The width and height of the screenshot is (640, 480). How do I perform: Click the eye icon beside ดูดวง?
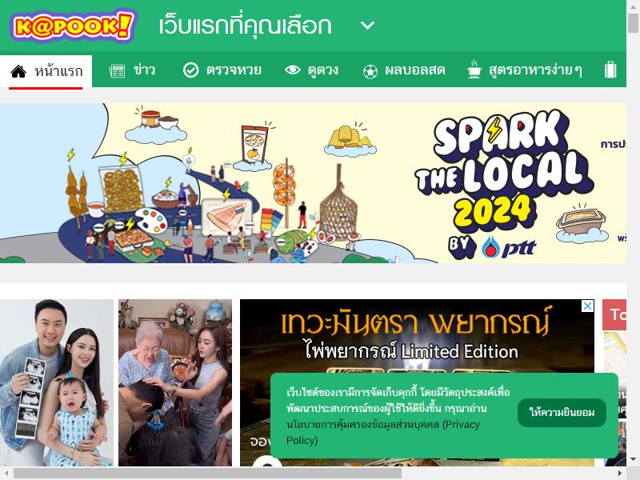click(292, 70)
